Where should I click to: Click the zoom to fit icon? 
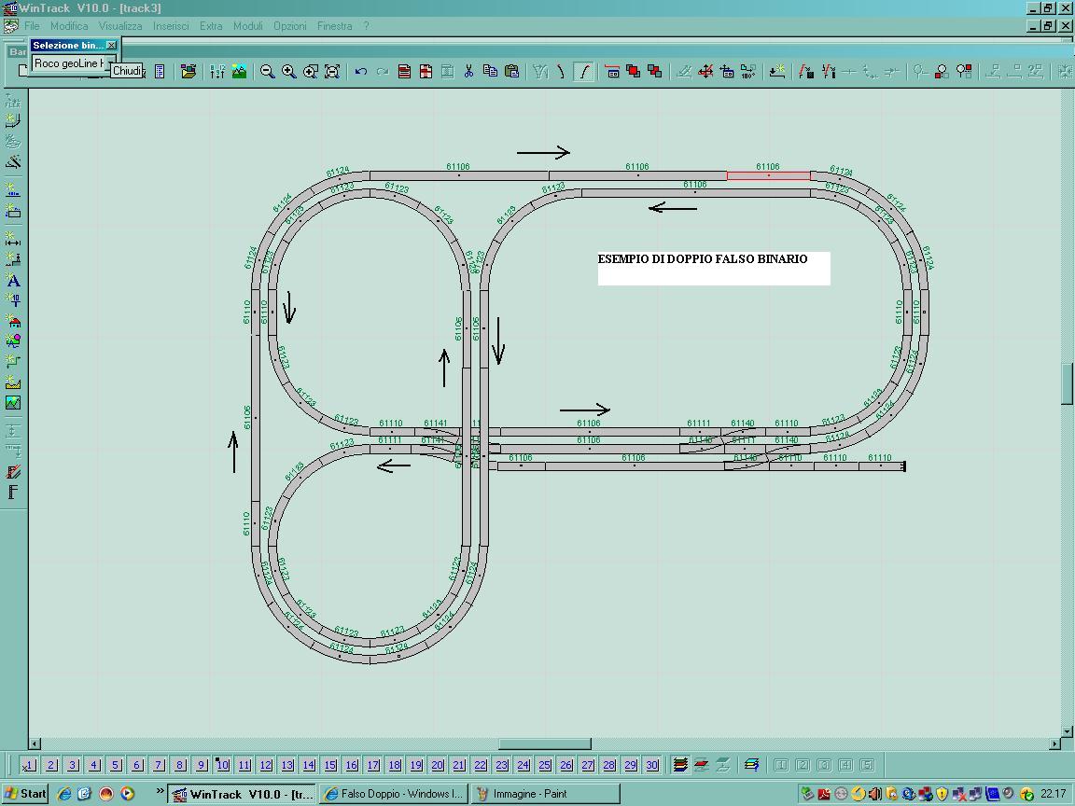pos(332,71)
